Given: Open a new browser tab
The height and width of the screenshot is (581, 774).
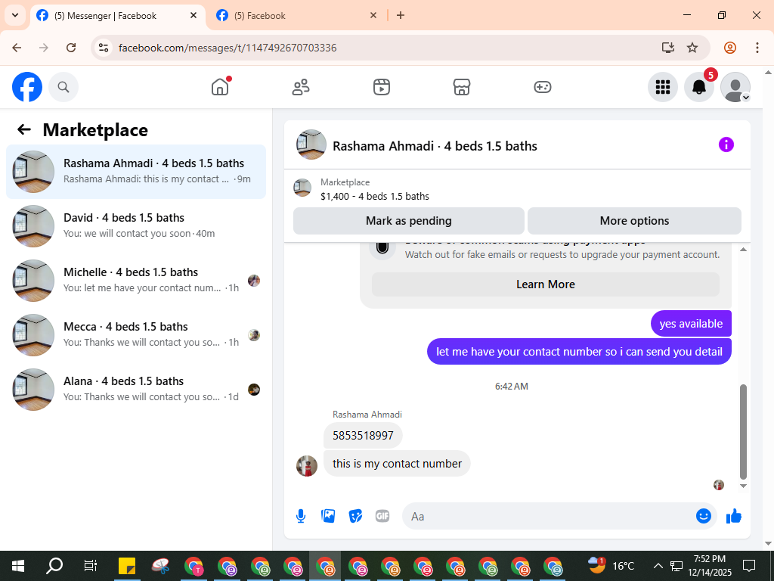Looking at the screenshot, I should tap(401, 15).
